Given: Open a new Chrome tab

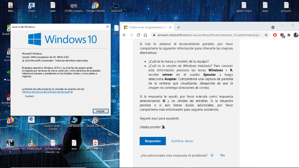Looking at the screenshot, I should (178, 27).
